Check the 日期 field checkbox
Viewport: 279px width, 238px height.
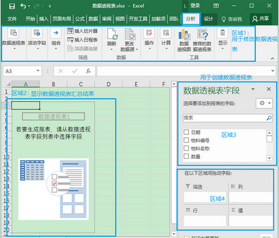pos(186,132)
